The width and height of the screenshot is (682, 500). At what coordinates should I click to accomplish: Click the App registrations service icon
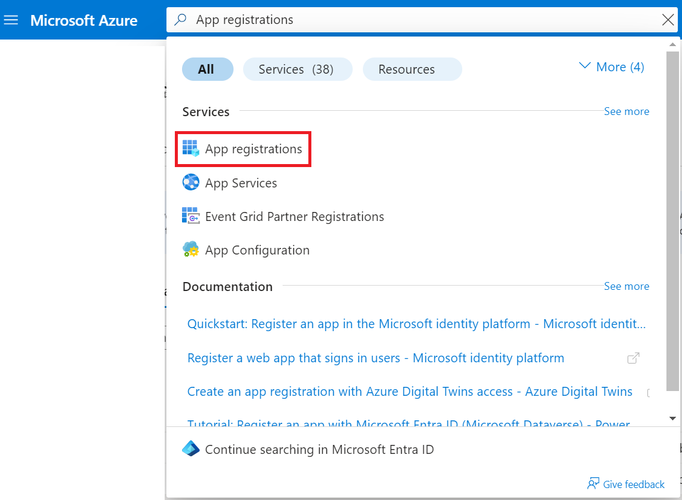[190, 149]
